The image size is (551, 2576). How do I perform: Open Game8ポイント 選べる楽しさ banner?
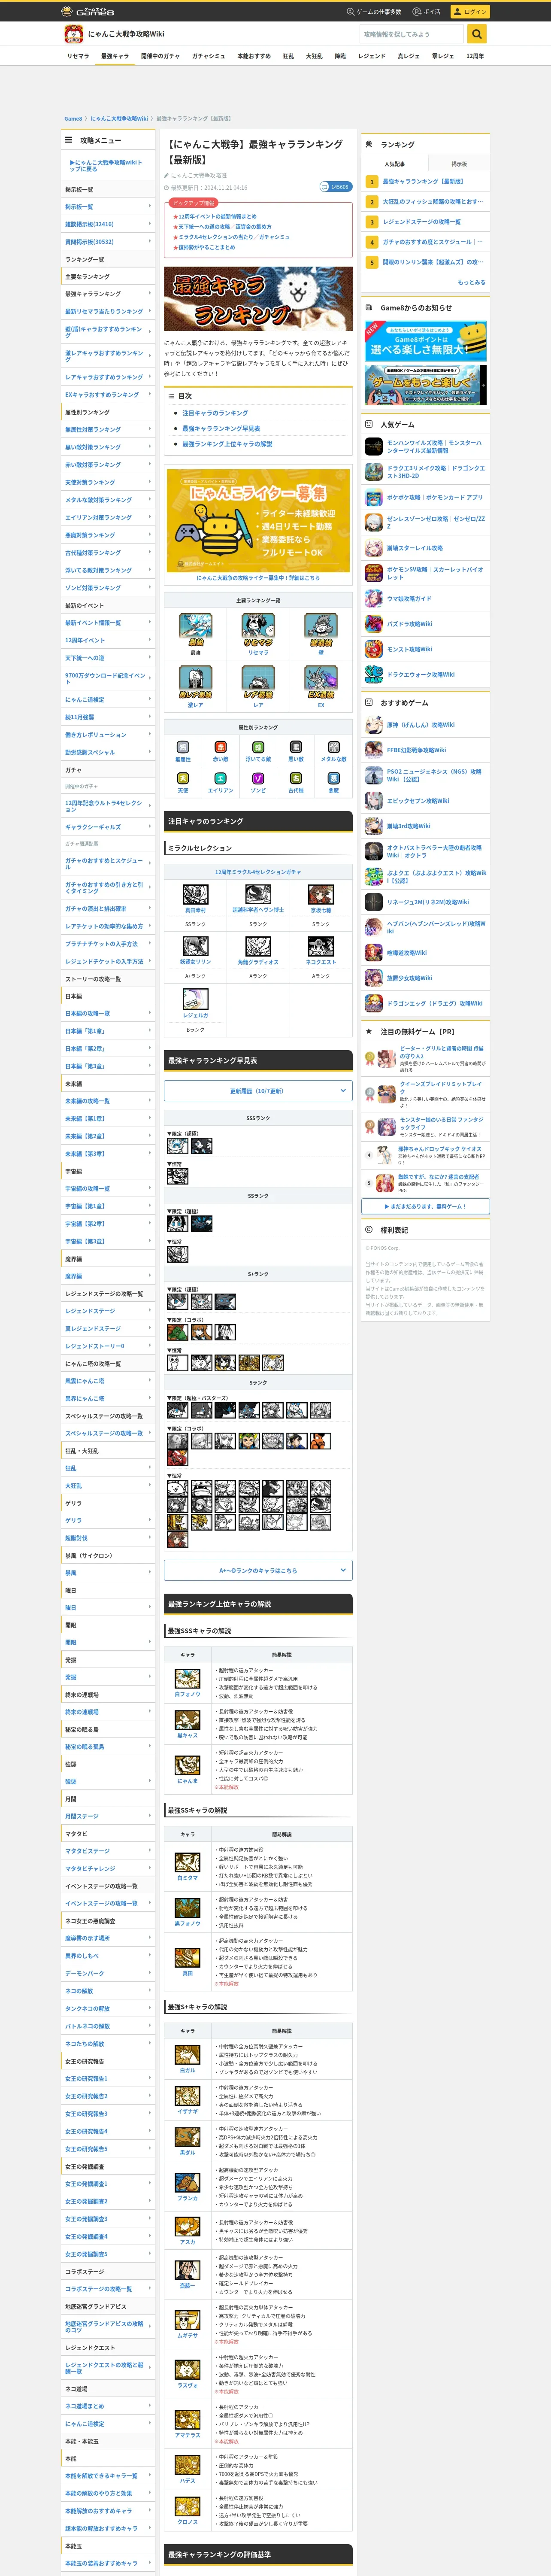pos(426,341)
